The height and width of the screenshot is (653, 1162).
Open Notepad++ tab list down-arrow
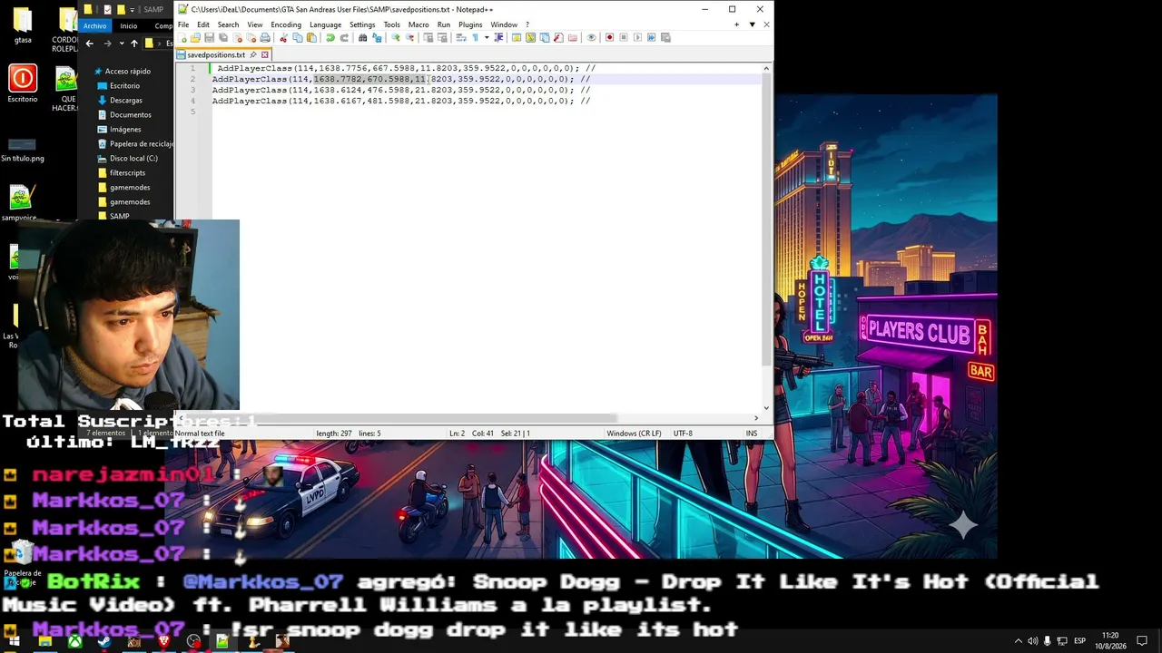[x=752, y=24]
